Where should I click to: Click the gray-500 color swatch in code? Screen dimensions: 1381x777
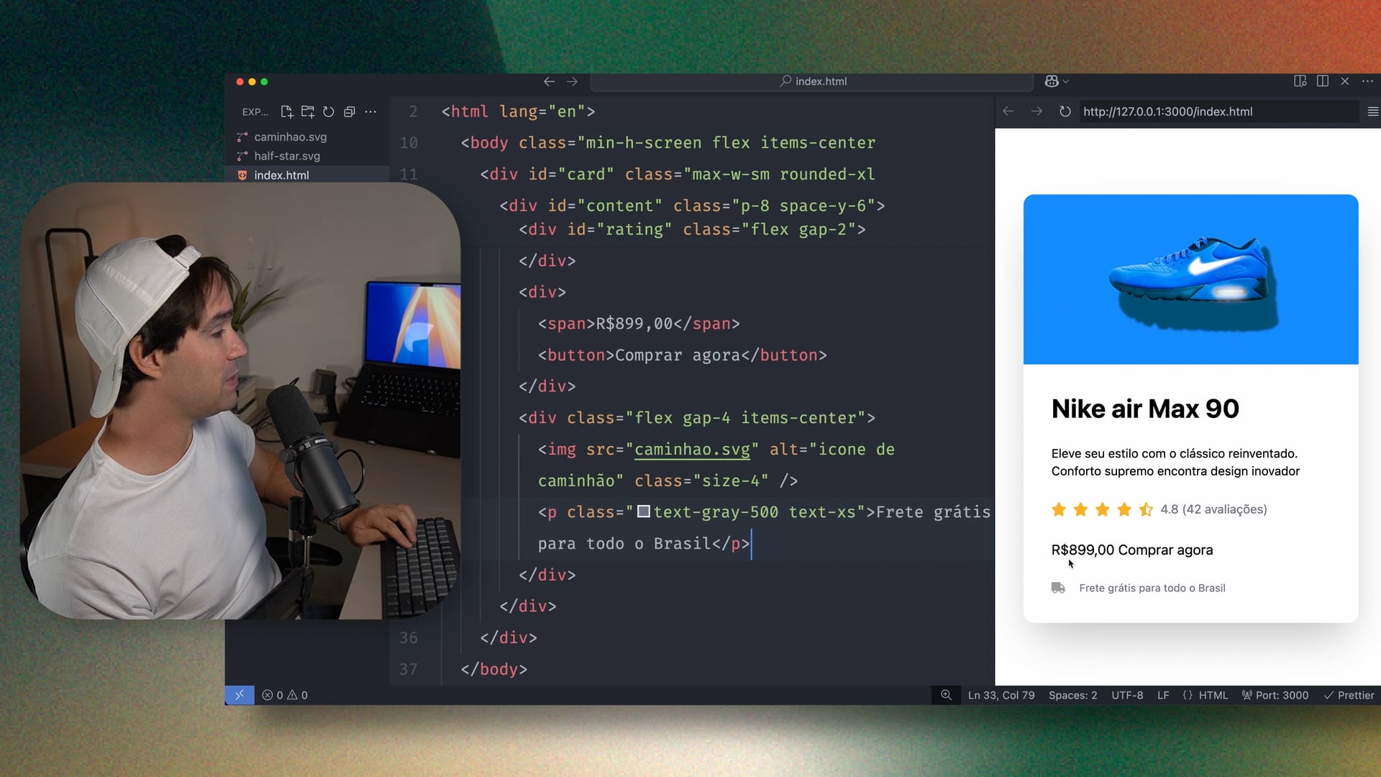(644, 512)
